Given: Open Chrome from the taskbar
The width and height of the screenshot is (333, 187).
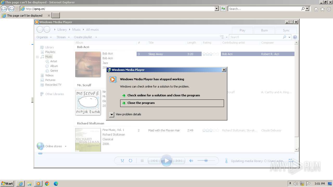Looking at the screenshot, I should pos(47,184).
